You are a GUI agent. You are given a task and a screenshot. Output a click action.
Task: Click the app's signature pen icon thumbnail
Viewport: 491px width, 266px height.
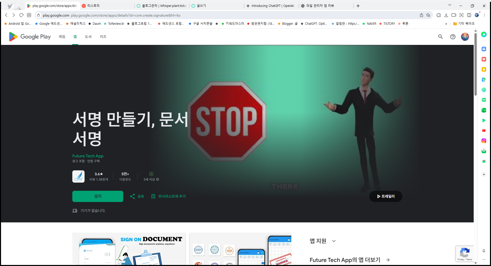click(x=78, y=176)
